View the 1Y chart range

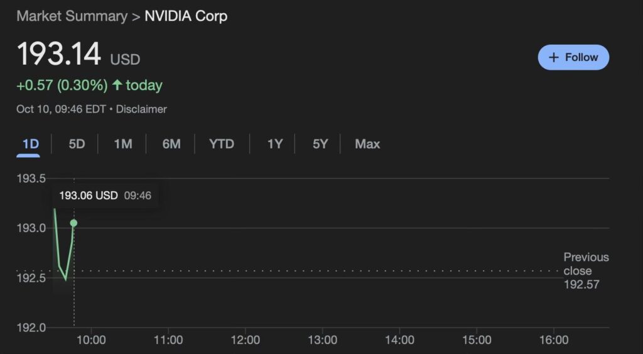point(275,144)
